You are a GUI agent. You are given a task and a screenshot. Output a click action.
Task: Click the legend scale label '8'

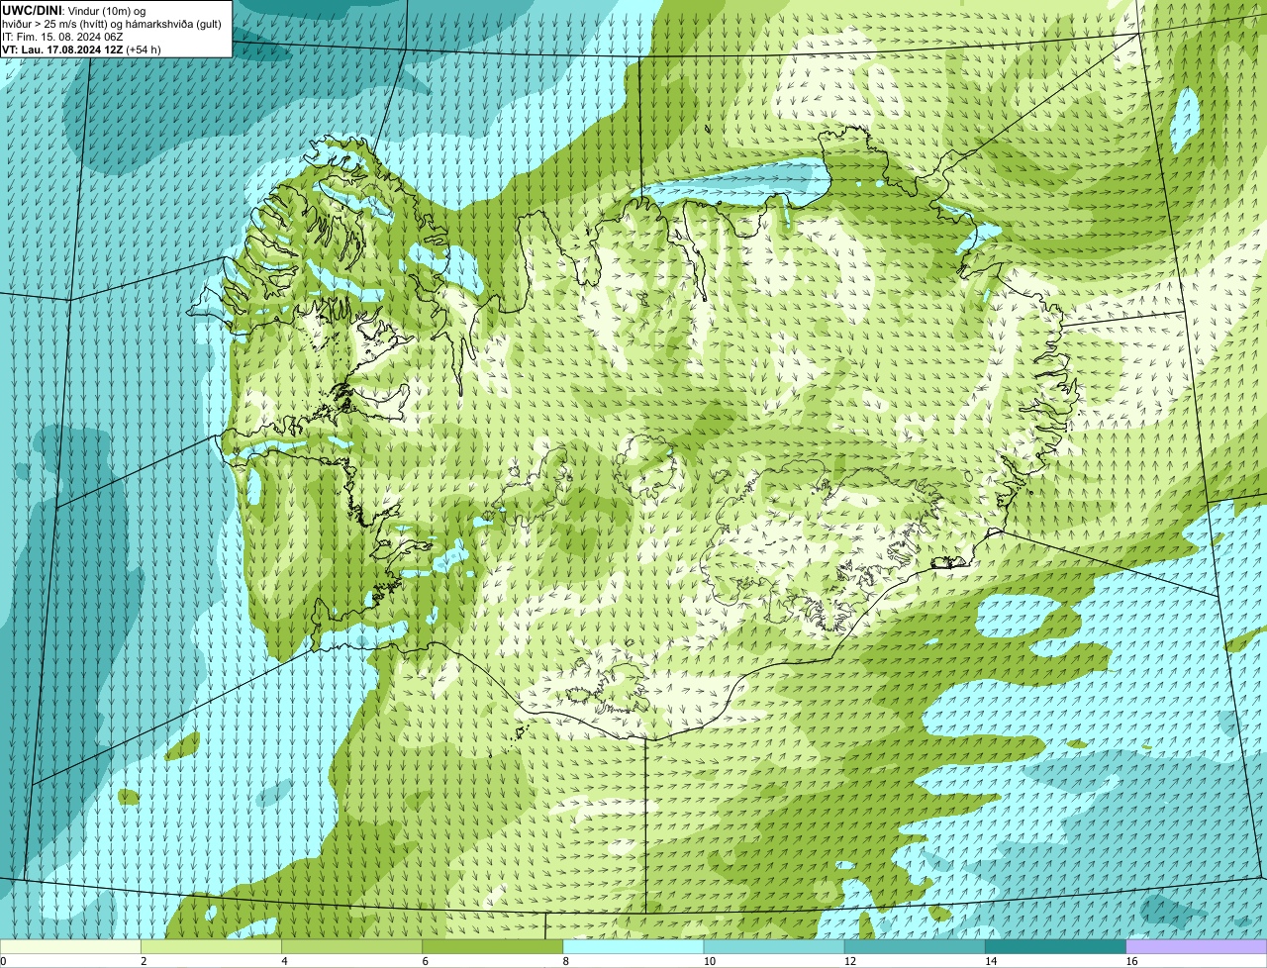(x=566, y=961)
